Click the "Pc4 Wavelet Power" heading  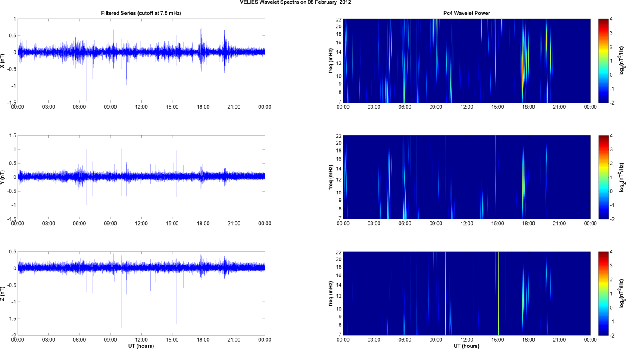tap(466, 13)
